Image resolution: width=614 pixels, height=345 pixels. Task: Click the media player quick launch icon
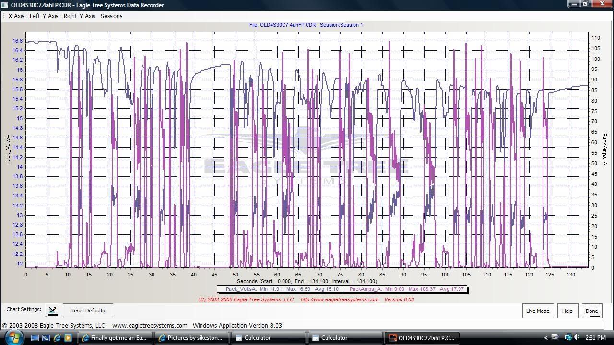click(x=68, y=338)
